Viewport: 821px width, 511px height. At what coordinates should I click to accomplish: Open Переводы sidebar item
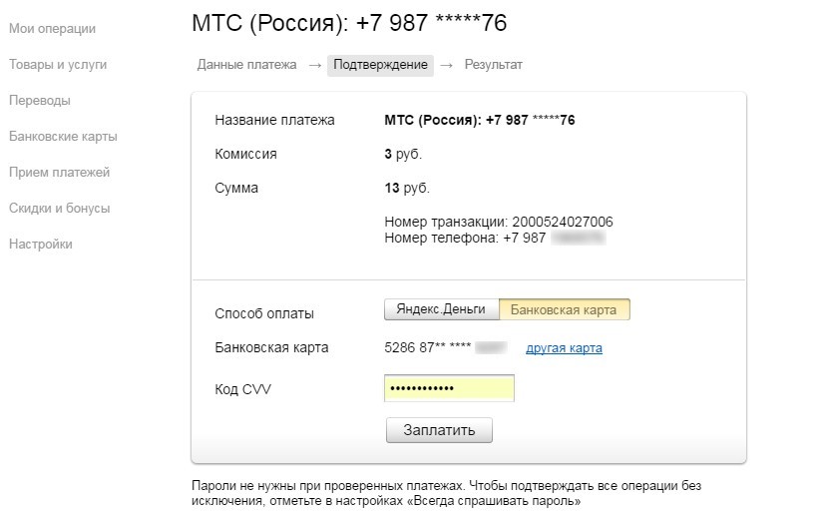[x=40, y=100]
